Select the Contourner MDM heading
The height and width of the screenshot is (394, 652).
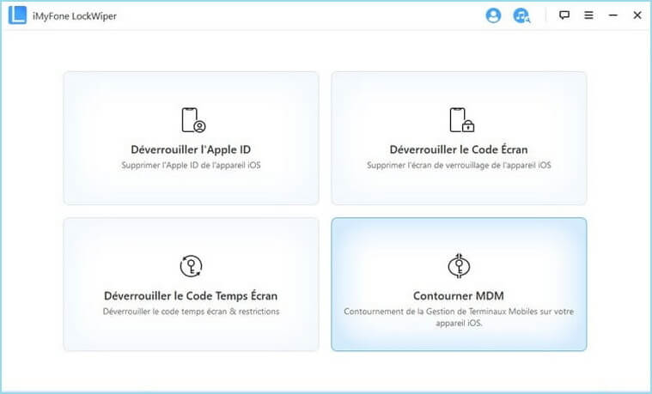(x=459, y=295)
